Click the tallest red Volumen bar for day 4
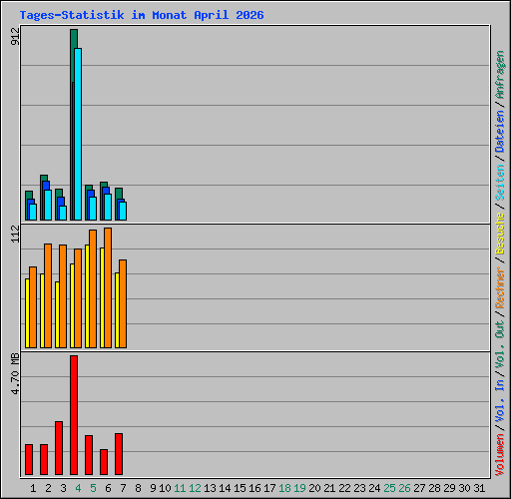 (74, 415)
